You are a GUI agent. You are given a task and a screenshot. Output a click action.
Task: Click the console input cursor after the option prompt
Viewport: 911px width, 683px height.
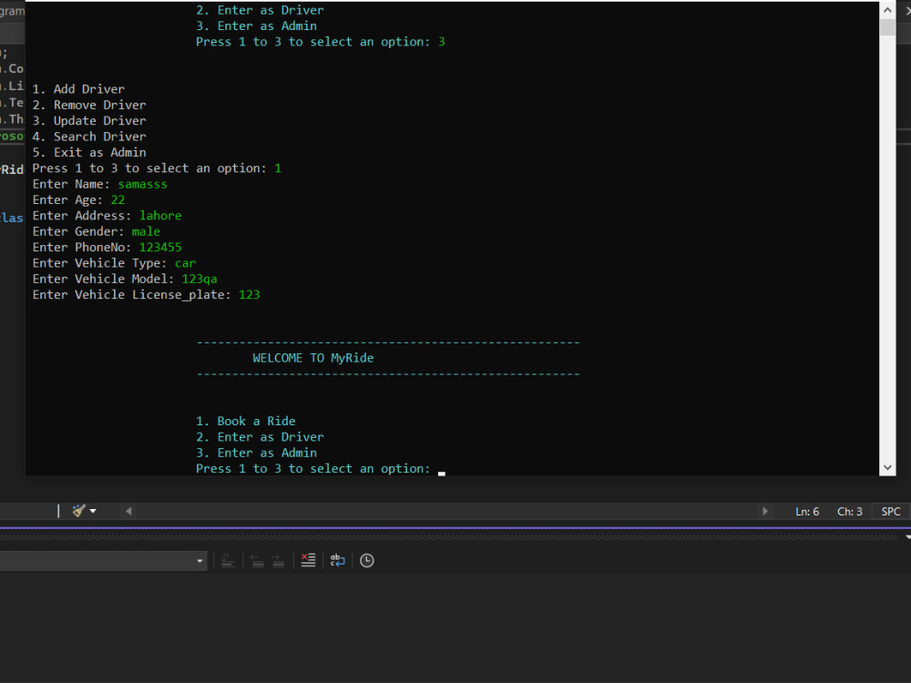(441, 472)
